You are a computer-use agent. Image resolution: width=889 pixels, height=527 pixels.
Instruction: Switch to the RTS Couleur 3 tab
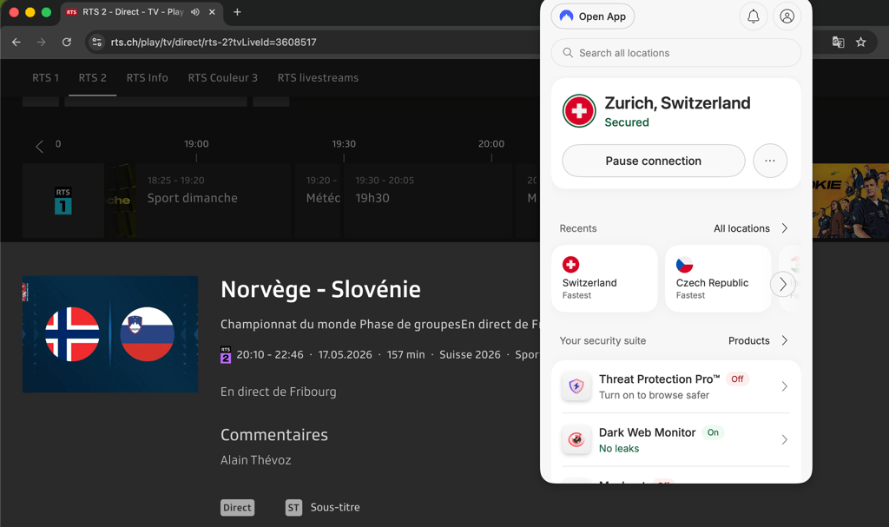[223, 78]
